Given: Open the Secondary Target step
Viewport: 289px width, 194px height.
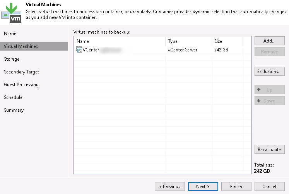Looking at the screenshot, I should click(x=22, y=72).
